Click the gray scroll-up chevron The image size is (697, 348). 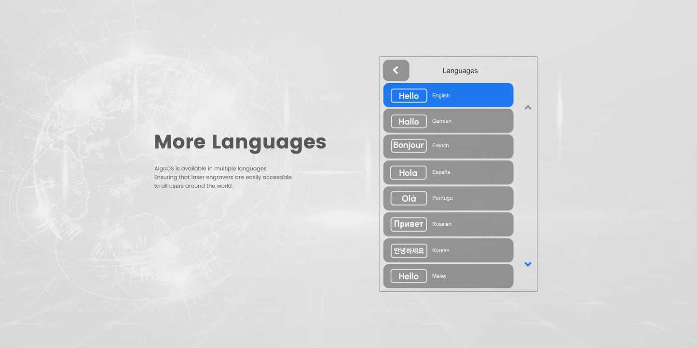pos(528,107)
